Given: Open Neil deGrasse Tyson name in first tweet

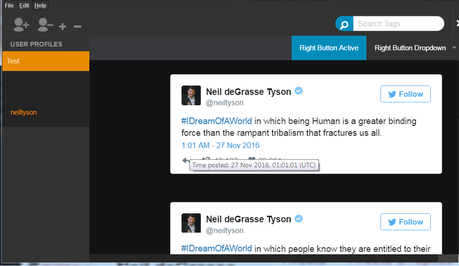Looking at the screenshot, I should (248, 92).
